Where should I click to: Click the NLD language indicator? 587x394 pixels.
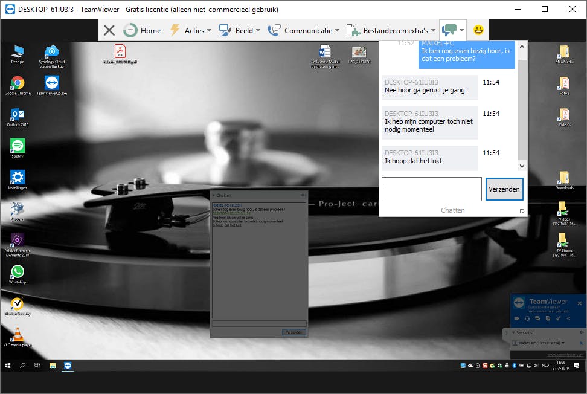[x=545, y=366]
